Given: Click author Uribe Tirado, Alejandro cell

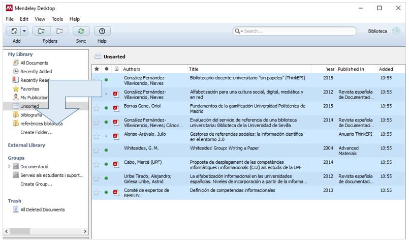Looking at the screenshot, I should click(x=148, y=179).
